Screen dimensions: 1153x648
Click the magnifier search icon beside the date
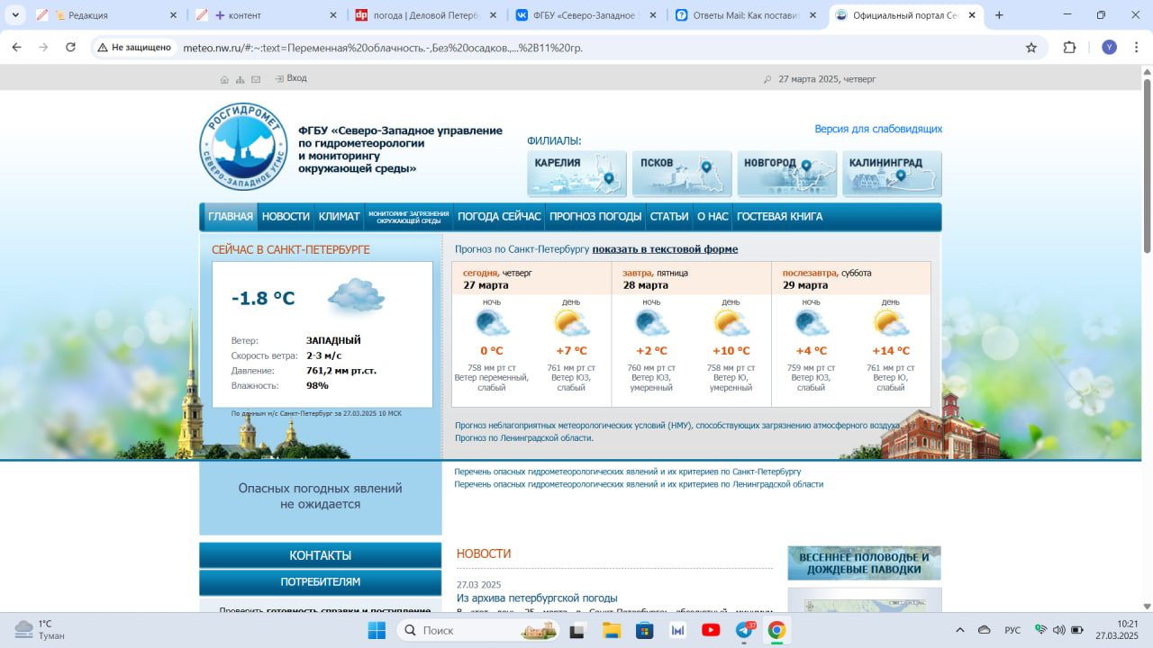pyautogui.click(x=767, y=79)
